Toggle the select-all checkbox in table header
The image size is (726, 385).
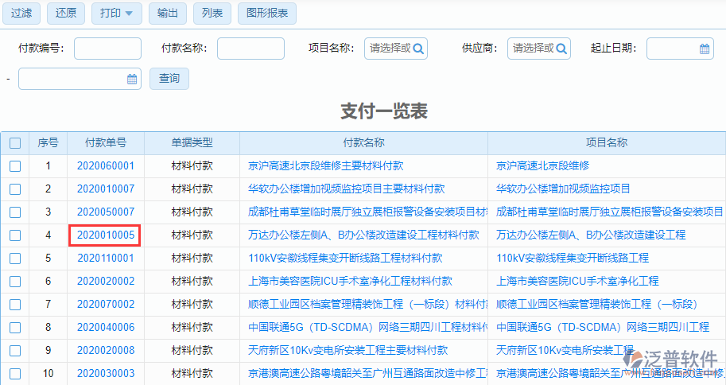click(x=15, y=143)
